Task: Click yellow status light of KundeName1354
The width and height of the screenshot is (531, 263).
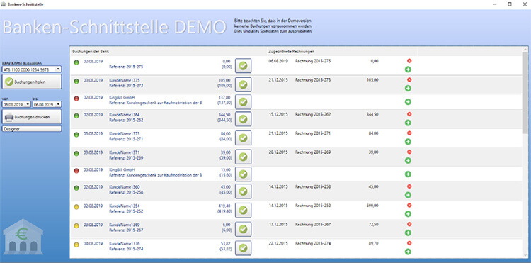Action: 76,207
